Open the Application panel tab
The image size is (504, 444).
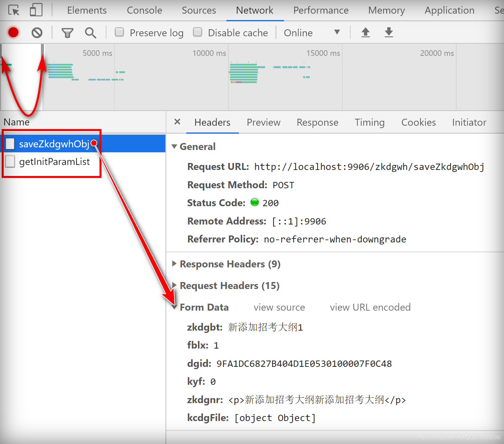tap(449, 10)
